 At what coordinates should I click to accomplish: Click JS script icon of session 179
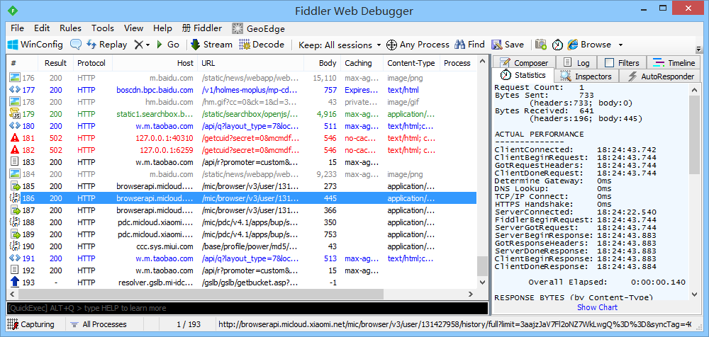pos(14,114)
